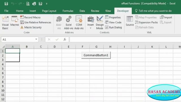The width and height of the screenshot is (181, 102).
Task: Select column header F
Action: 82,47
